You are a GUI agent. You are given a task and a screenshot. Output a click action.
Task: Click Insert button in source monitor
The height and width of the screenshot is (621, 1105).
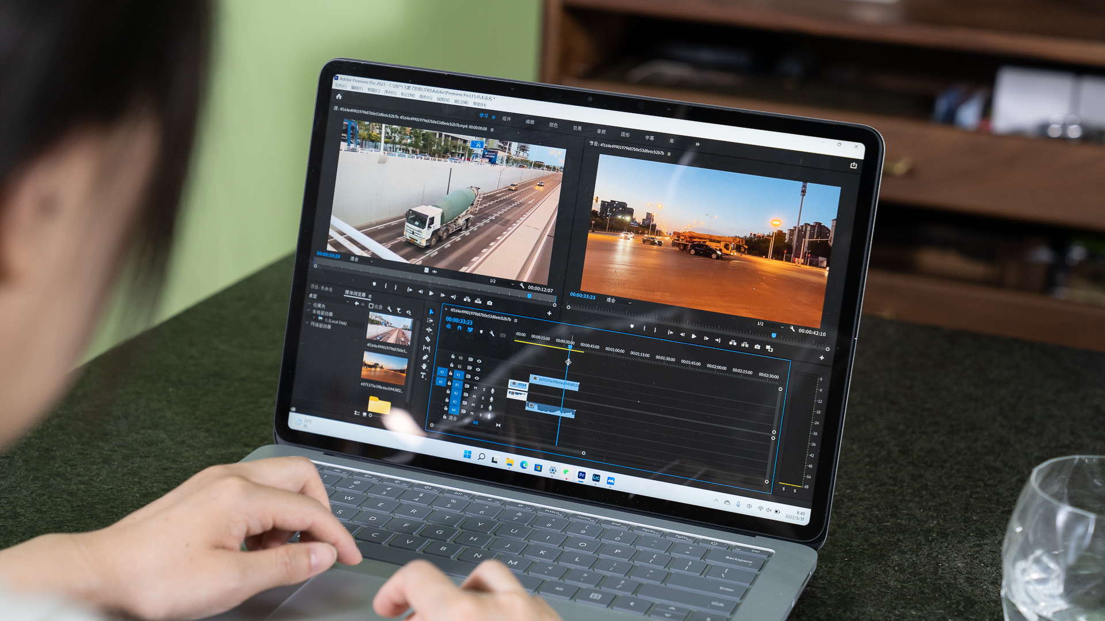coord(467,299)
